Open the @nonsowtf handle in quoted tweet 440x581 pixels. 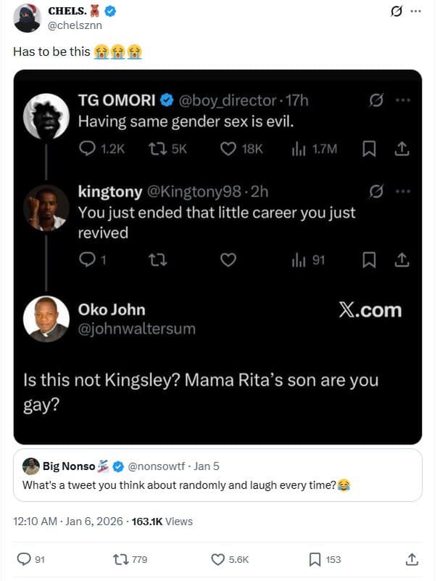[x=154, y=466]
